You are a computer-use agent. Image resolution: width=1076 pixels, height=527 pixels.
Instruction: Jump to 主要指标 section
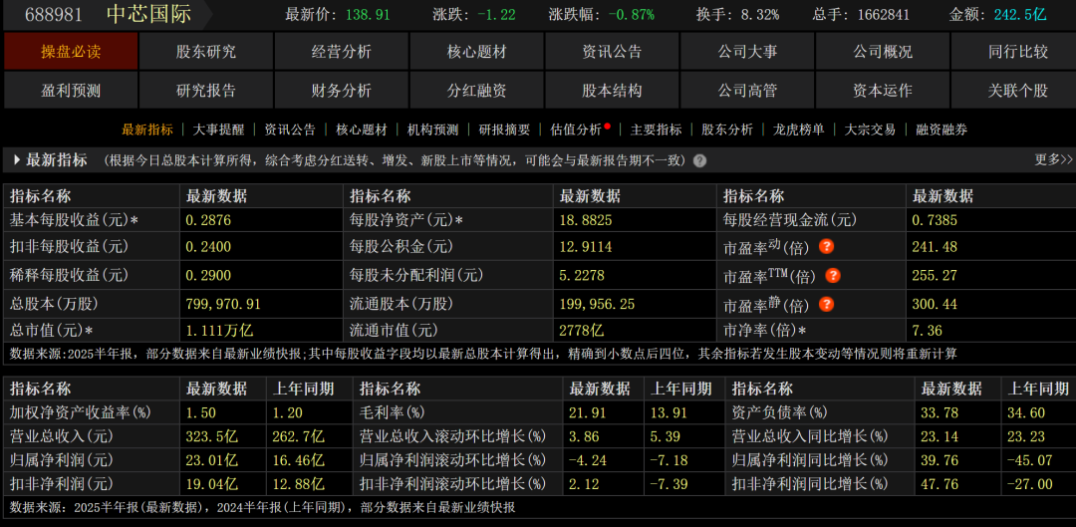[x=656, y=130]
